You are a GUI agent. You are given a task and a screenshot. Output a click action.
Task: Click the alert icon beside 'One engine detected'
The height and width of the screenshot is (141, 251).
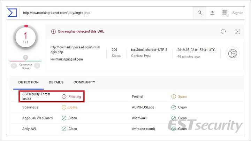(53, 31)
